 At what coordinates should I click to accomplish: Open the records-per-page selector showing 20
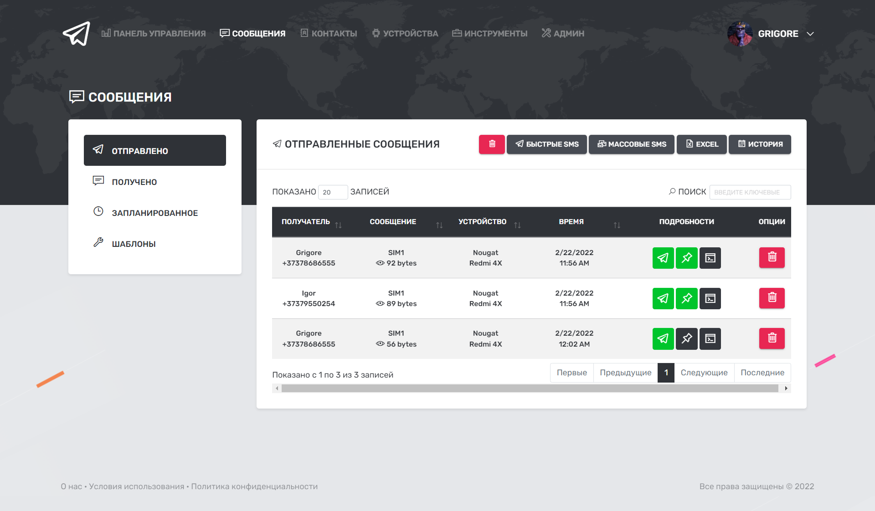pyautogui.click(x=333, y=192)
